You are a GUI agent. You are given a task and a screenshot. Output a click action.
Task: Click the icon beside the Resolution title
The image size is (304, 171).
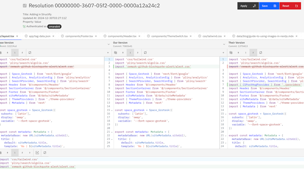coord(25,6)
